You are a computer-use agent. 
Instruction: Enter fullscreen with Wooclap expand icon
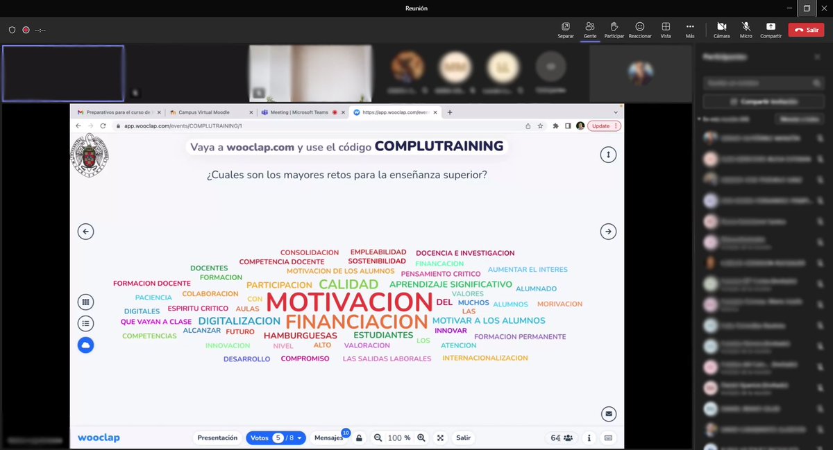point(440,438)
